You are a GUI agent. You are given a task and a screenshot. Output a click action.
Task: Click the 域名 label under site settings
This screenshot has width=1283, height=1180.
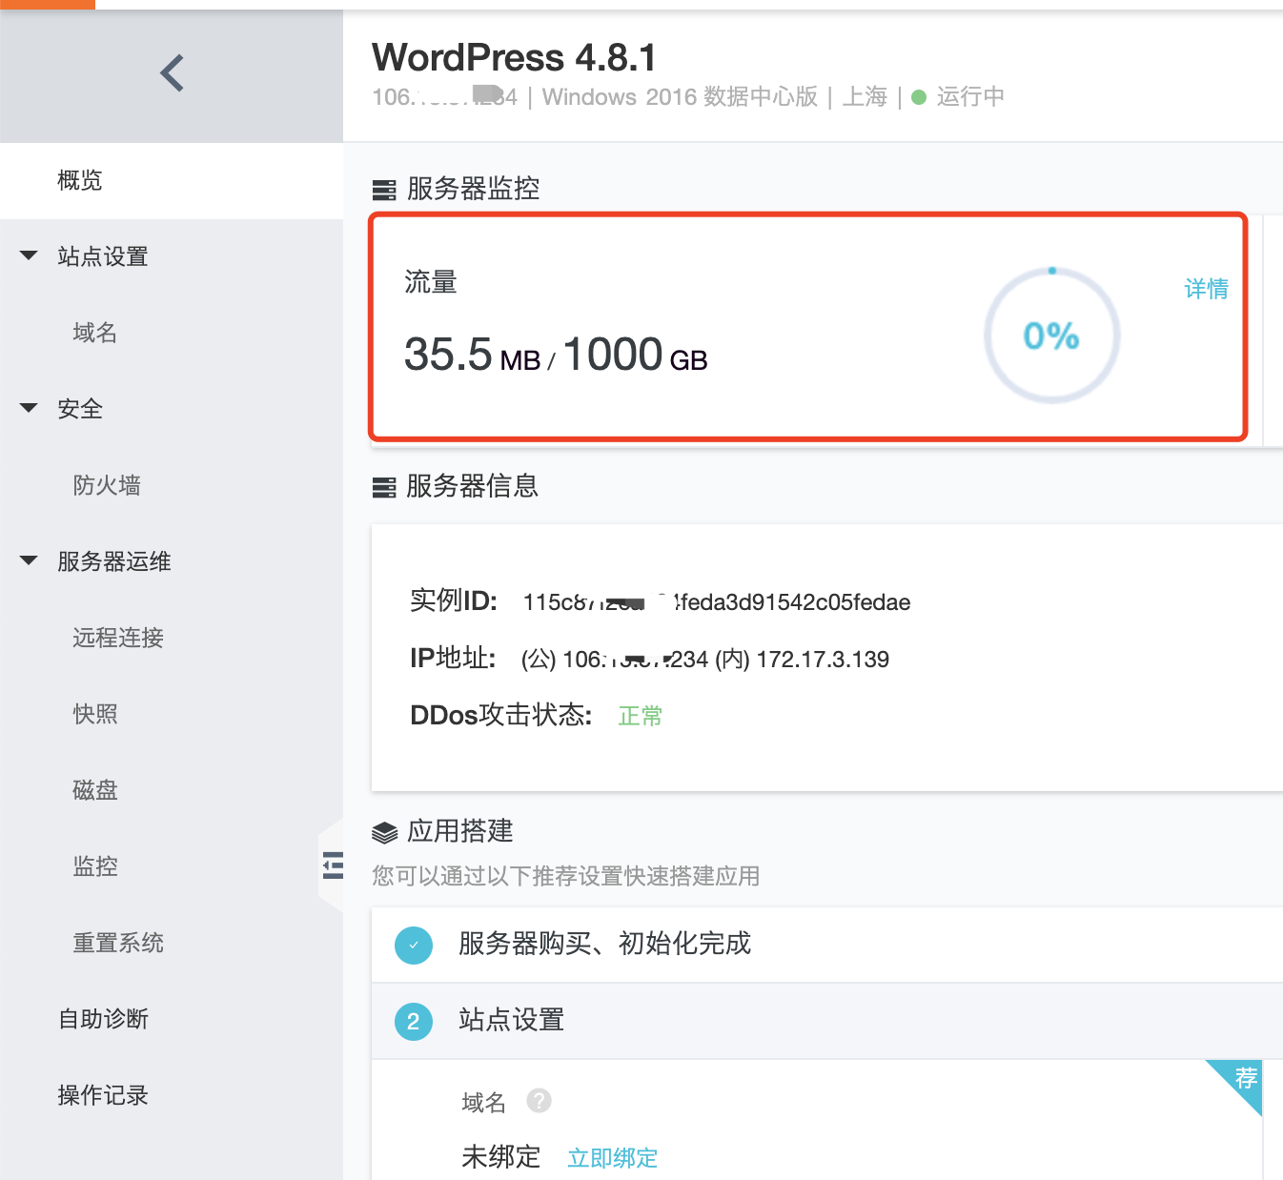(483, 1103)
